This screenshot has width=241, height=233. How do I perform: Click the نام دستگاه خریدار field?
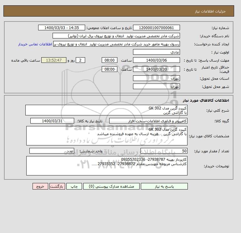point(116,36)
